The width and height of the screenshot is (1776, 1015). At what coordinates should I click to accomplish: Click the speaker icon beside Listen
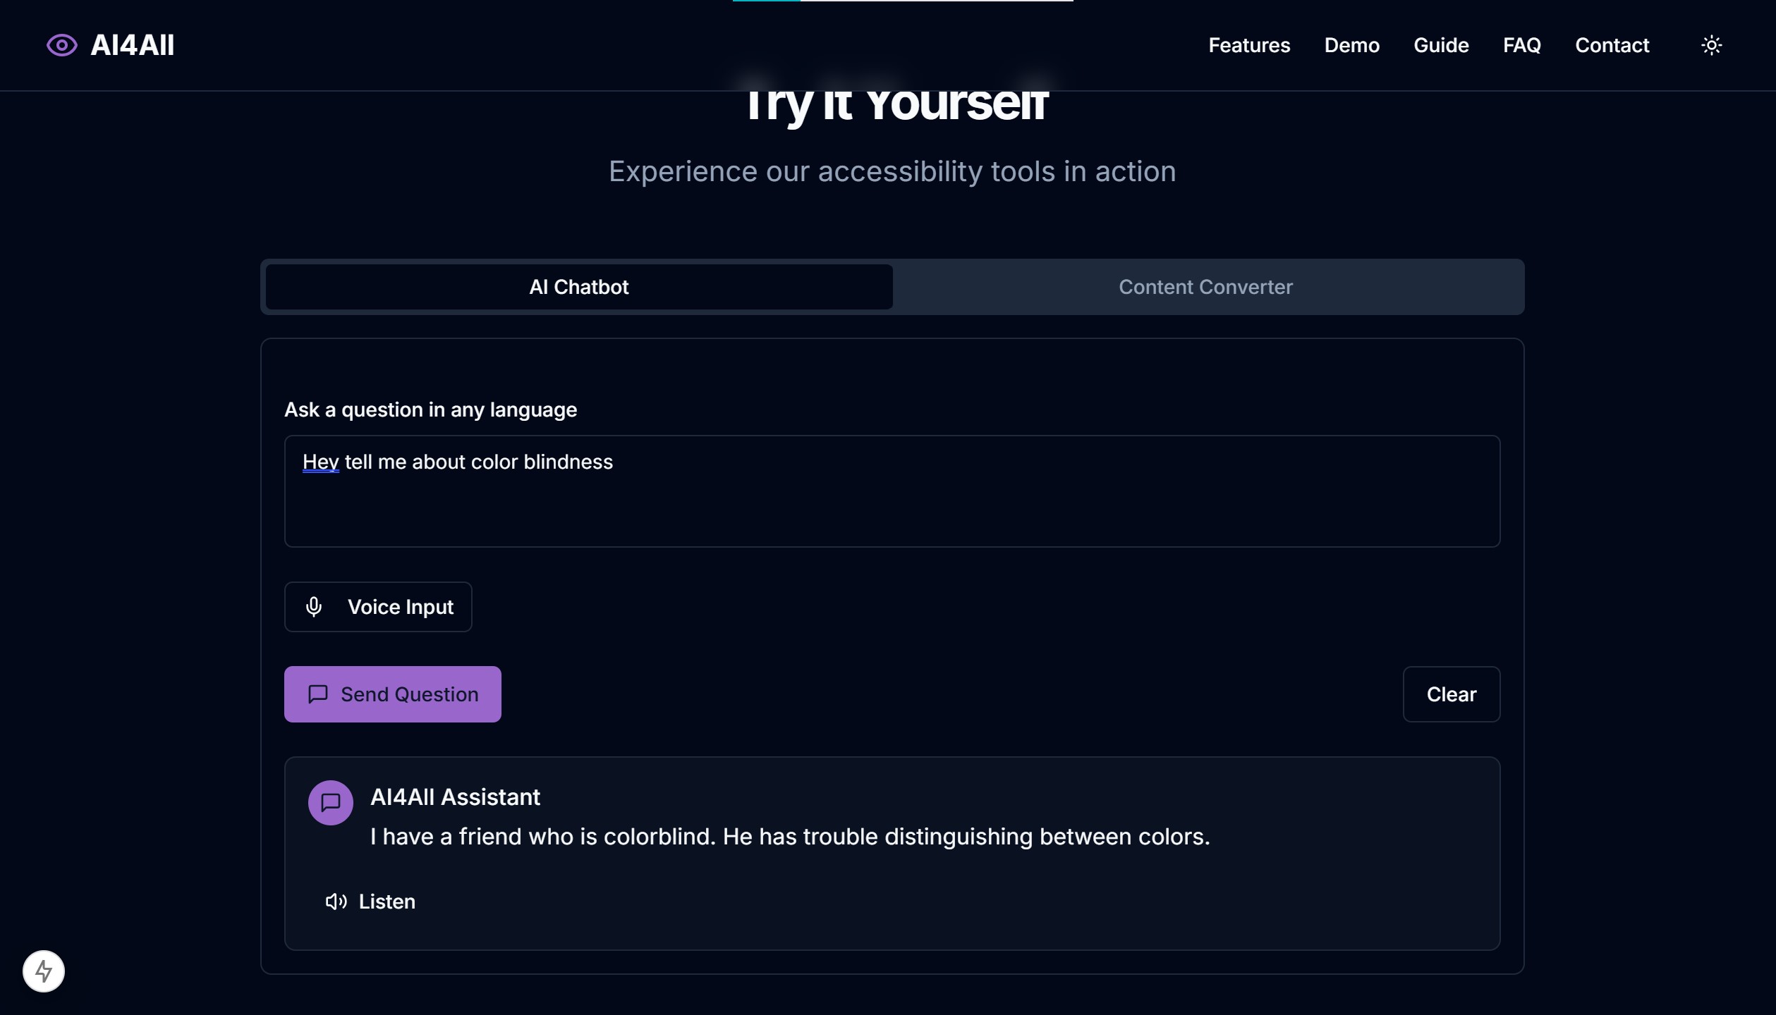click(x=336, y=902)
